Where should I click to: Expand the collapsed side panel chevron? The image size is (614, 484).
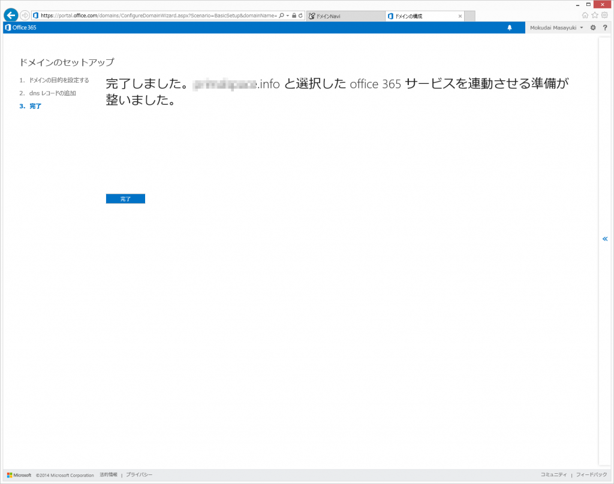click(605, 238)
